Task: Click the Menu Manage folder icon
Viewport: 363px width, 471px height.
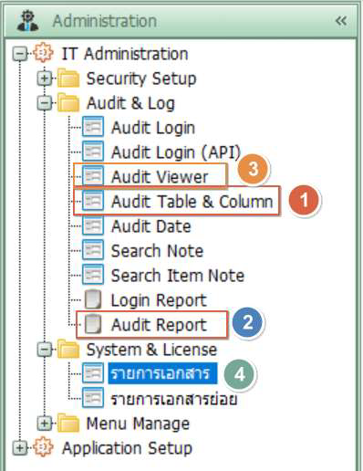Action: [x=68, y=423]
